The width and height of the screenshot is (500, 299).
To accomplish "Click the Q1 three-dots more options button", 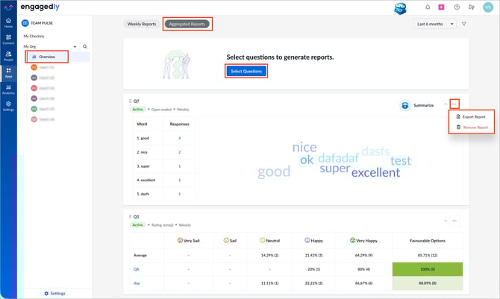I will pos(454,221).
